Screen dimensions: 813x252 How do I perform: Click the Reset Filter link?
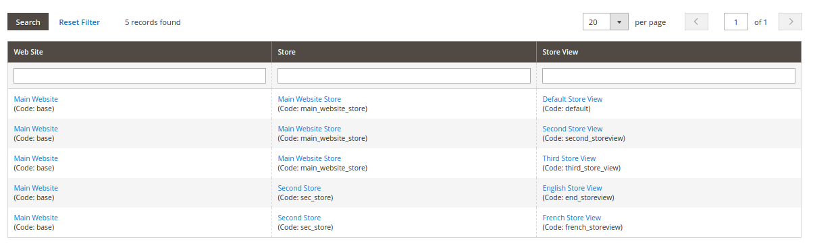79,22
